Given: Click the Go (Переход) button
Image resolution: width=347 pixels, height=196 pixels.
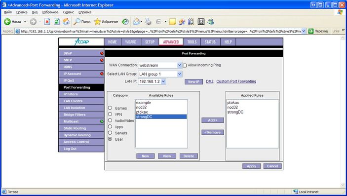Looking at the screenshot, I should pyautogui.click(x=318, y=31).
